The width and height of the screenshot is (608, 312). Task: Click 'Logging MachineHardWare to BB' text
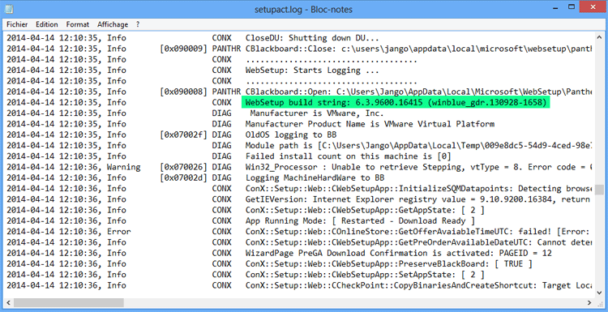click(315, 178)
